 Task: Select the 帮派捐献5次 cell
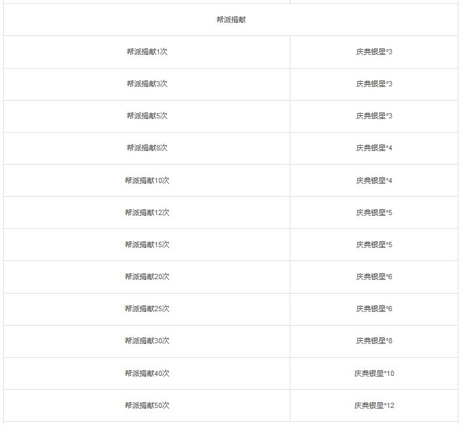coord(146,116)
